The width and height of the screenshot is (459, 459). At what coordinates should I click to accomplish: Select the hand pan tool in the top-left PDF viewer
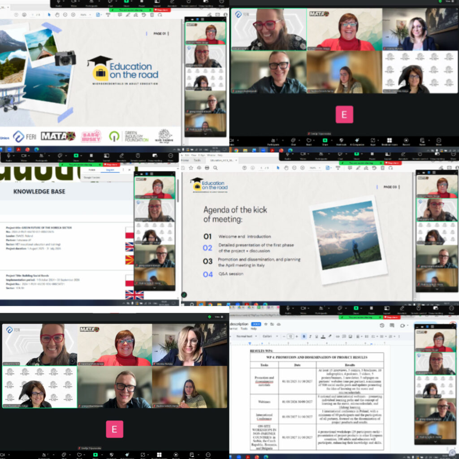click(57, 15)
